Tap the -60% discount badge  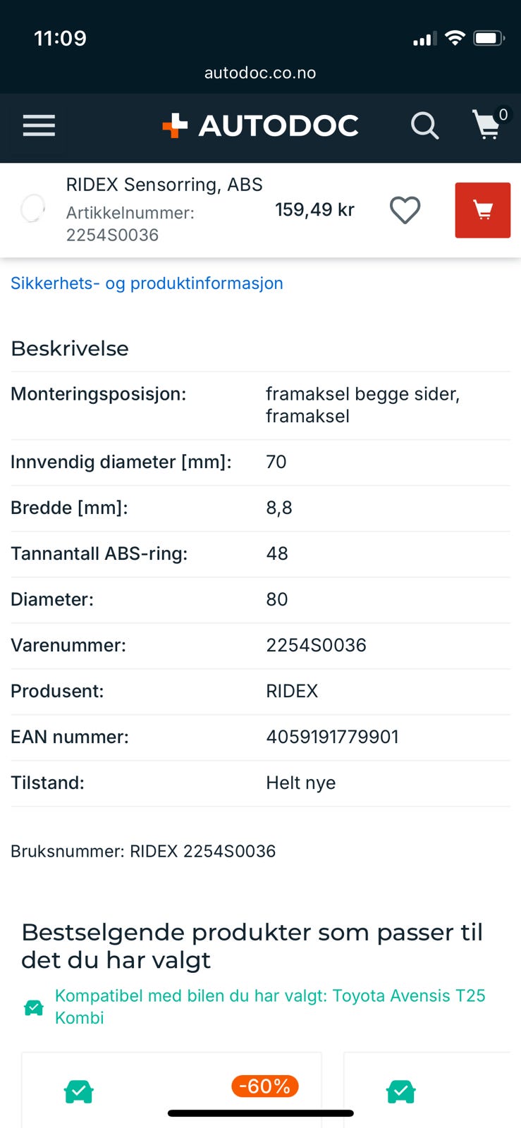click(x=265, y=1086)
